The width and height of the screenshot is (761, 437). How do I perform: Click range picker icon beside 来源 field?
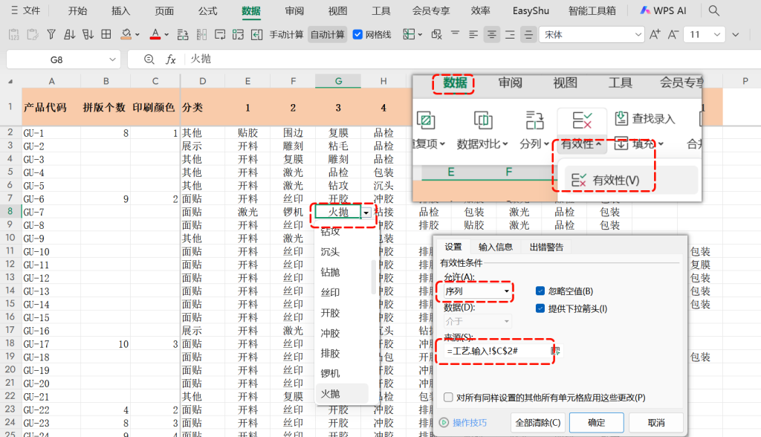coord(556,351)
